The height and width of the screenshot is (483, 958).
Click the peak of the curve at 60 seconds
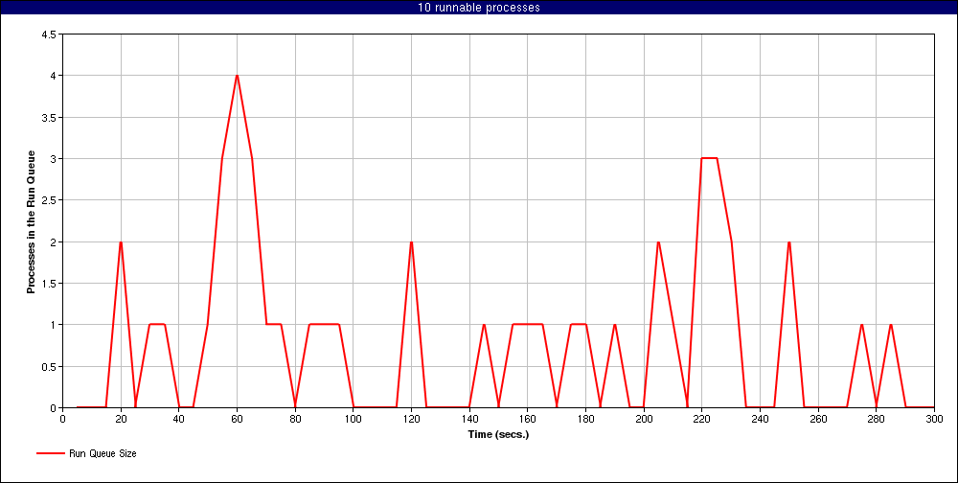click(x=237, y=76)
